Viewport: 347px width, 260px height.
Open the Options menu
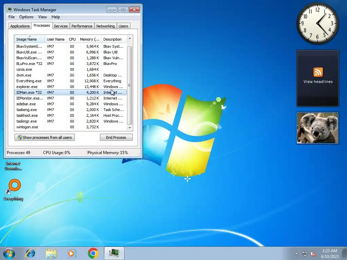click(x=26, y=17)
